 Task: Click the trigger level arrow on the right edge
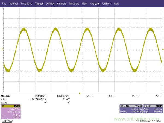163,49
